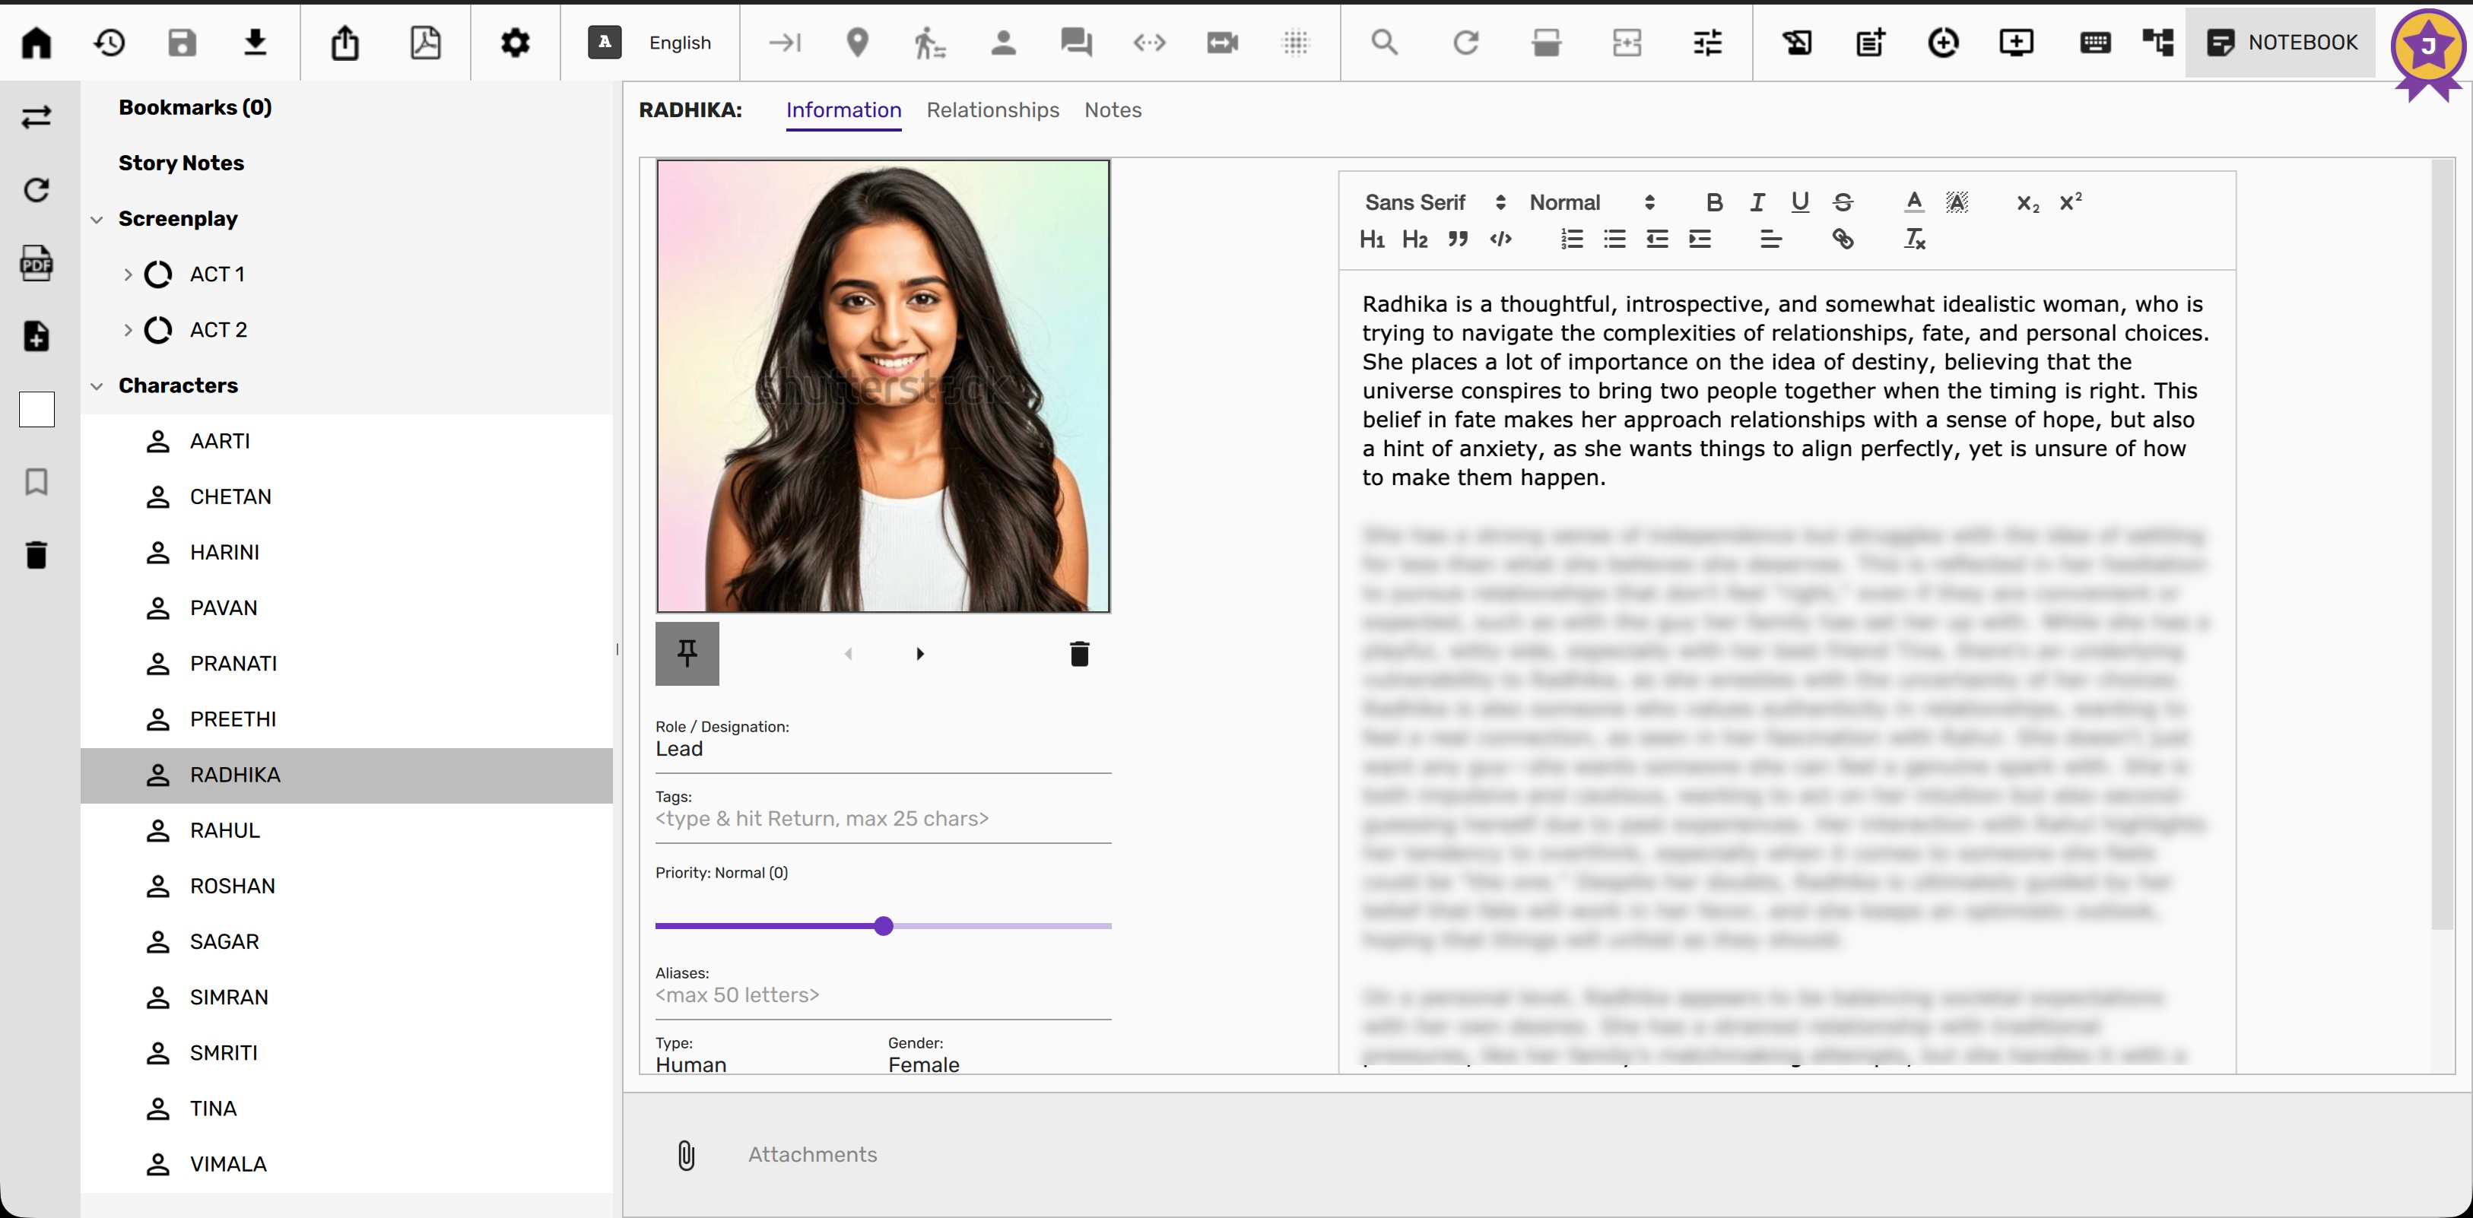2473x1218 pixels.
Task: Click the search magnifier icon
Action: [x=1383, y=43]
